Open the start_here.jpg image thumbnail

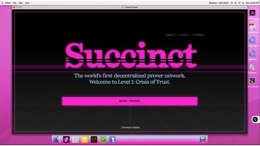pos(252,81)
